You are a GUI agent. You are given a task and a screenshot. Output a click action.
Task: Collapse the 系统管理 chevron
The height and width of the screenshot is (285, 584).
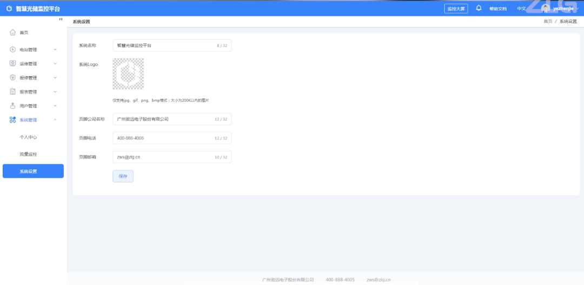coord(55,120)
